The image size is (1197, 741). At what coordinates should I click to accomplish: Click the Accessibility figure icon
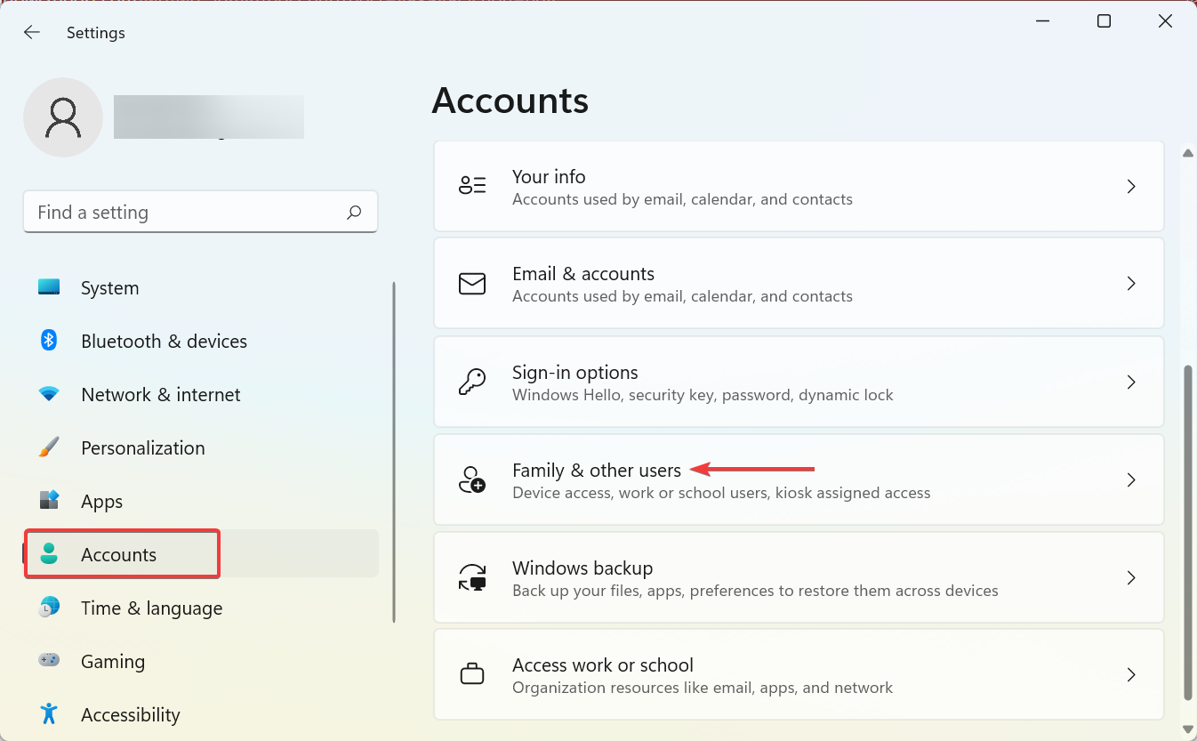pyautogui.click(x=49, y=713)
